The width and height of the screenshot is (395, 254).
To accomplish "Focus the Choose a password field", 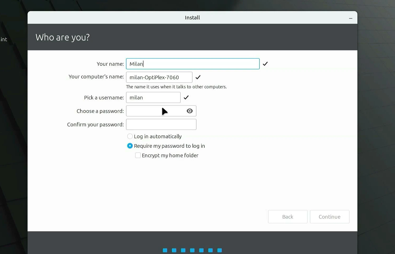I will point(161,111).
